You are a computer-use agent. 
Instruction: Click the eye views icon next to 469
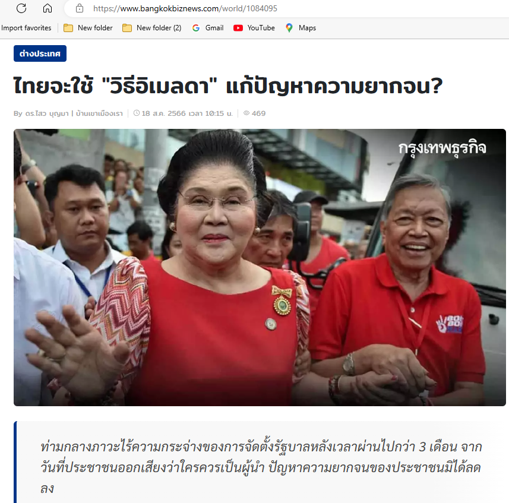pos(246,113)
